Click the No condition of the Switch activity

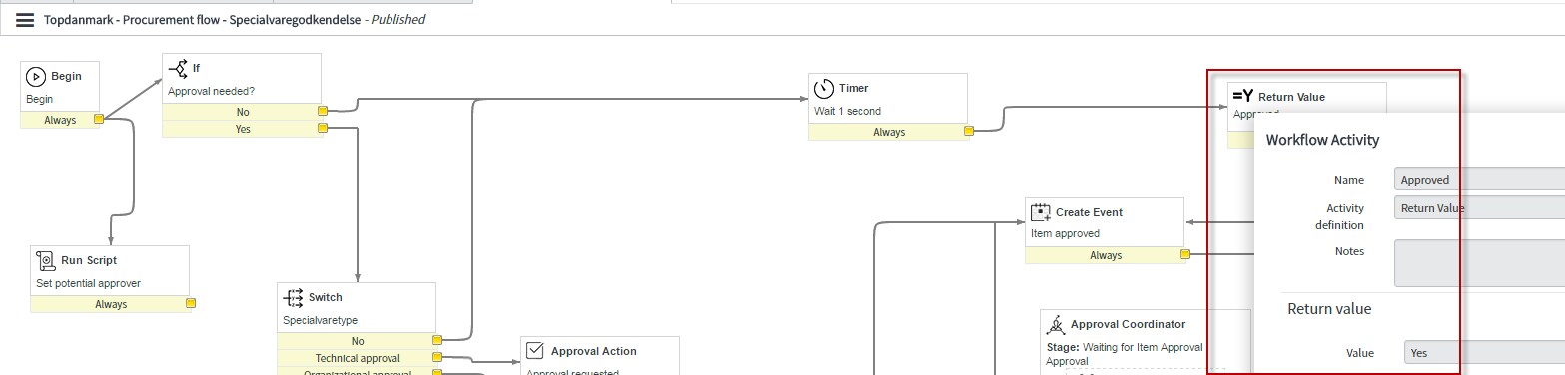[x=358, y=341]
